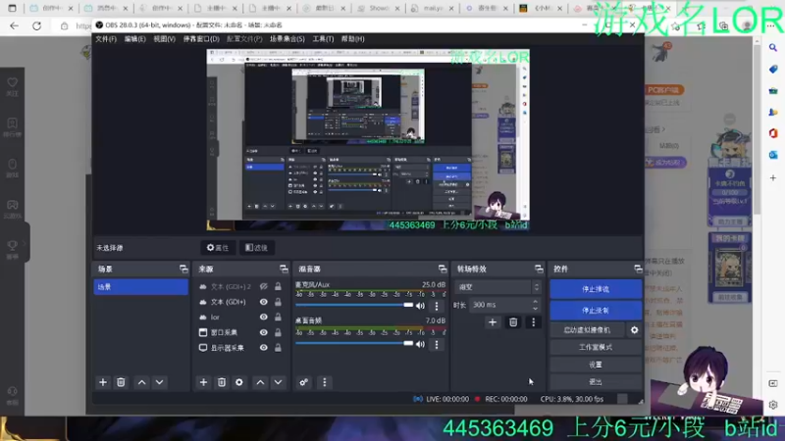Delete the selected scene with trash icon
785x441 pixels.
pos(121,382)
